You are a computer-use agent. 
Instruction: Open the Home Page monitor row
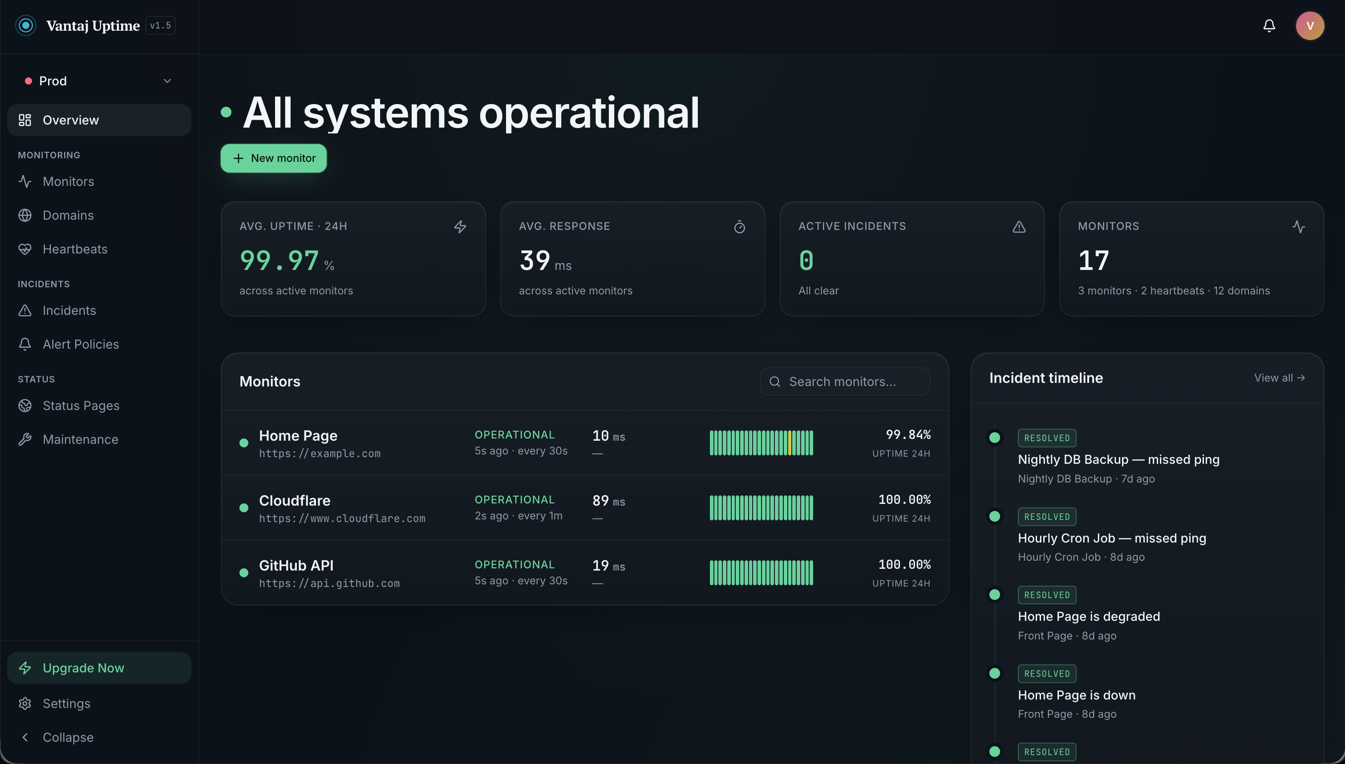pos(585,443)
